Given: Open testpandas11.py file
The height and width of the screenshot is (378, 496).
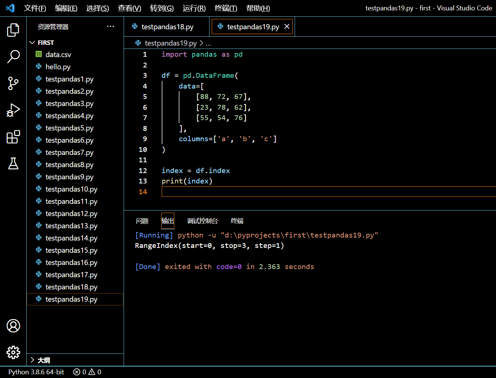Looking at the screenshot, I should tap(75, 201).
